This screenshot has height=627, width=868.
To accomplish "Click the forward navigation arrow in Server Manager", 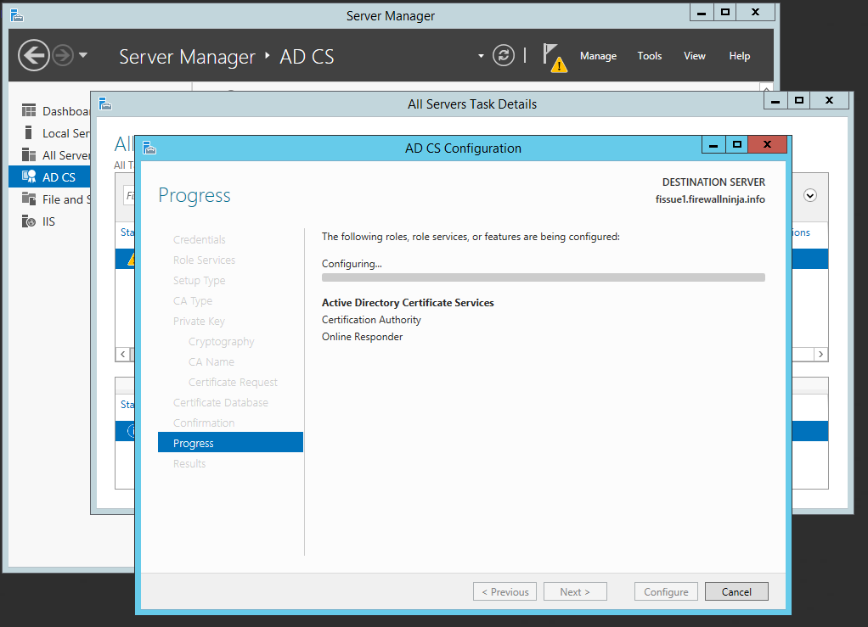I will point(63,55).
